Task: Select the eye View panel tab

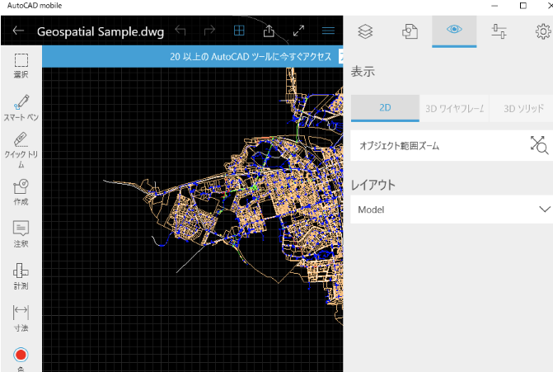Action: 454,31
